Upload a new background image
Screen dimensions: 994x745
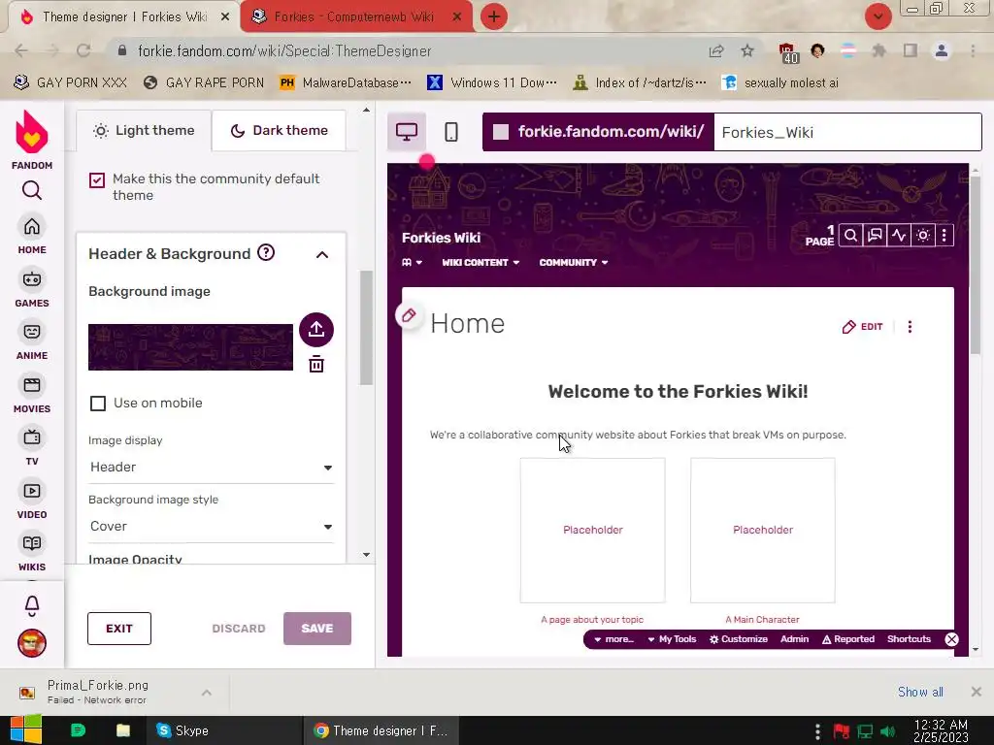tap(316, 330)
